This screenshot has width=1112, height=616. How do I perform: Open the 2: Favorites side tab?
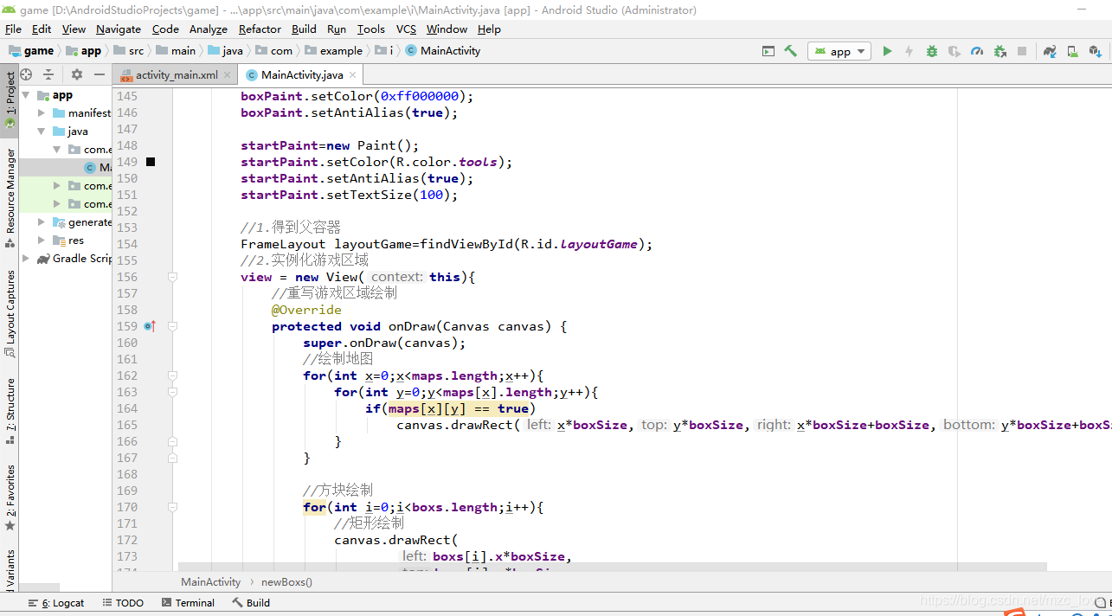pyautogui.click(x=10, y=497)
